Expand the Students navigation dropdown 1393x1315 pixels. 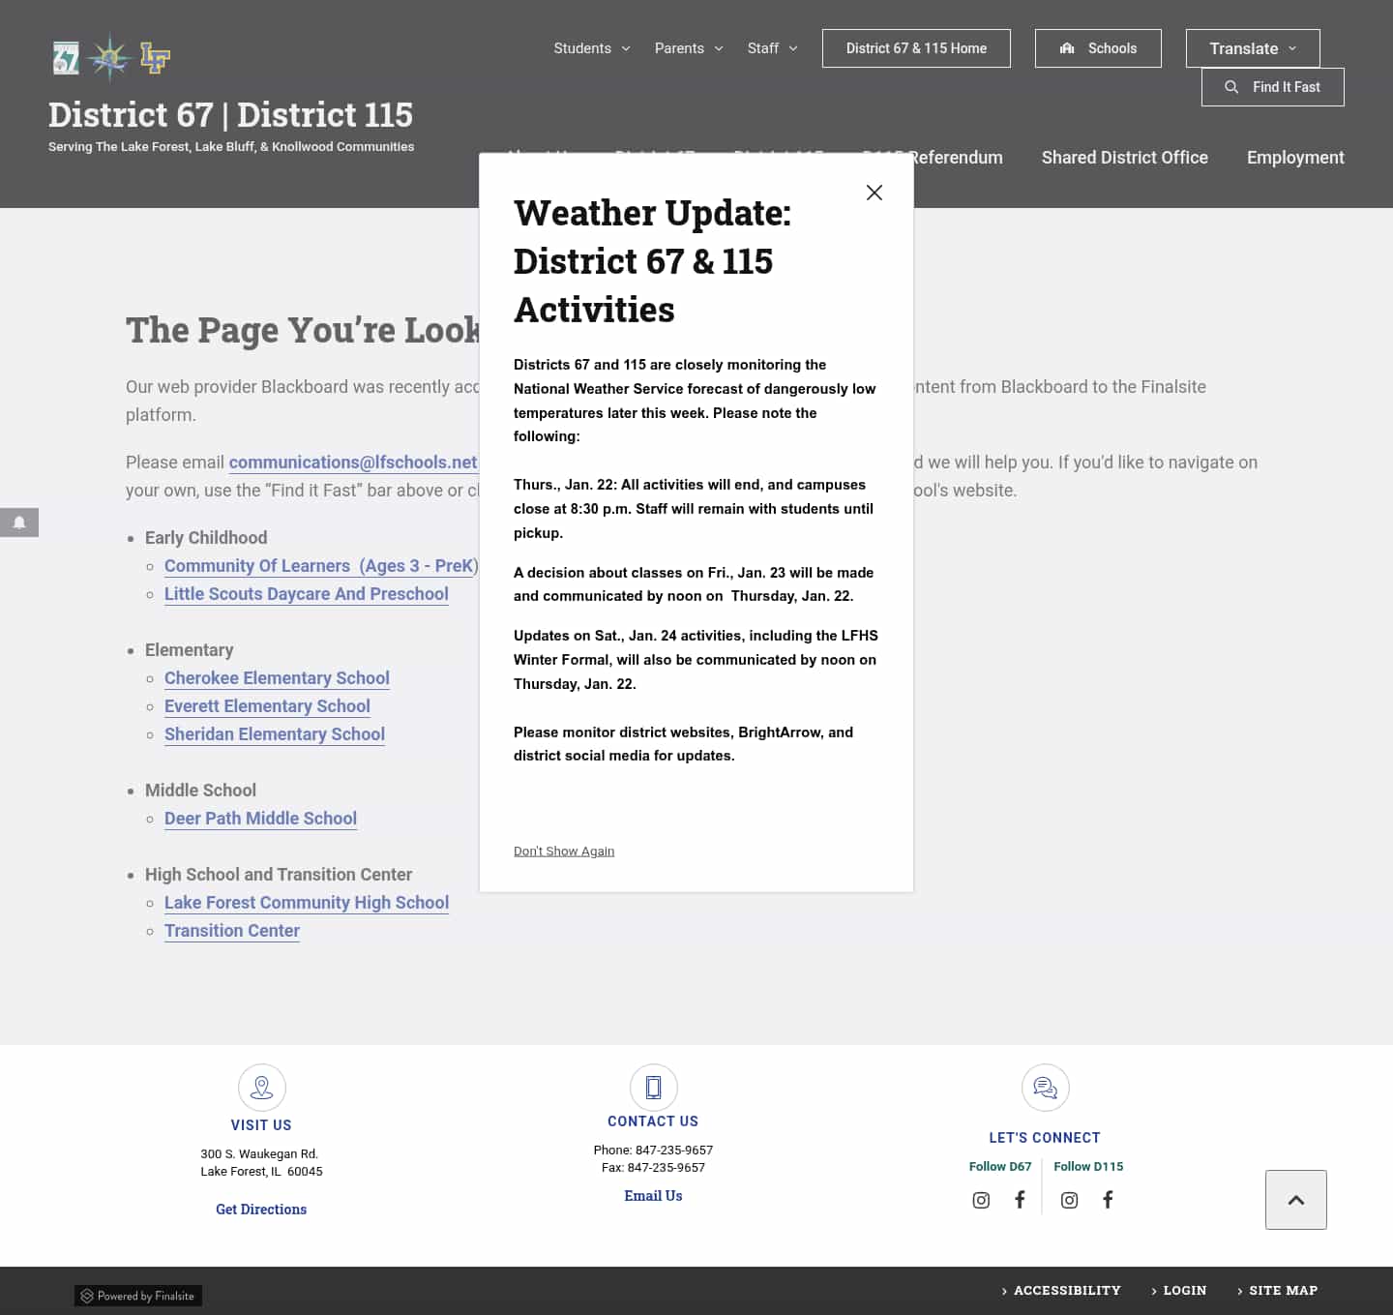pyautogui.click(x=591, y=47)
